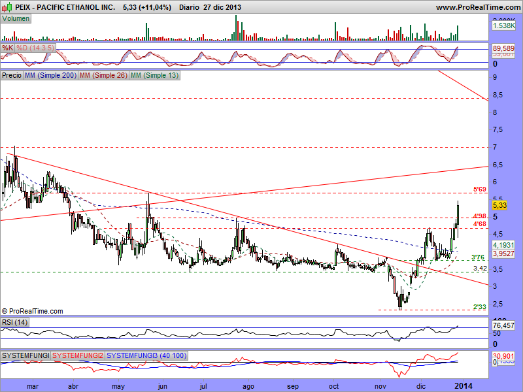Click the 89,589 stochastic value tag
This screenshot has width=523, height=392.
[503, 48]
